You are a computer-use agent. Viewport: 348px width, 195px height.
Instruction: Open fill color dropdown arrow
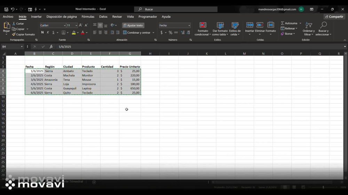point(78,33)
